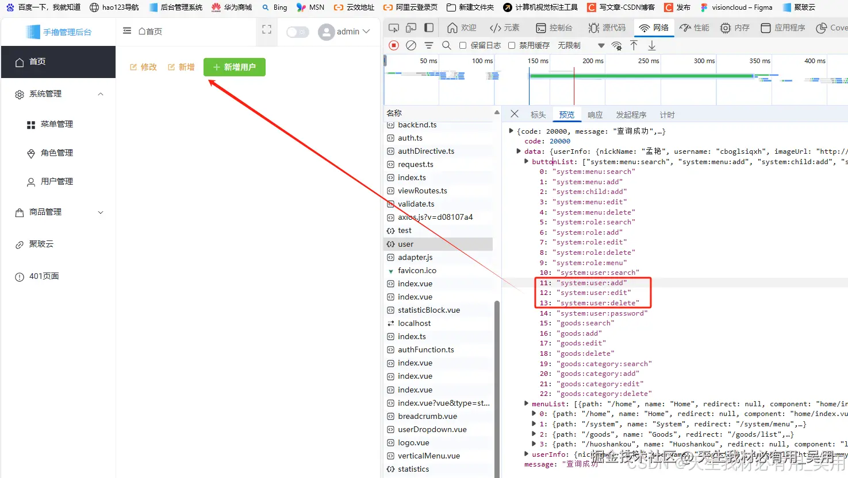
Task: Toggle the dark mode switch
Action: [298, 32]
